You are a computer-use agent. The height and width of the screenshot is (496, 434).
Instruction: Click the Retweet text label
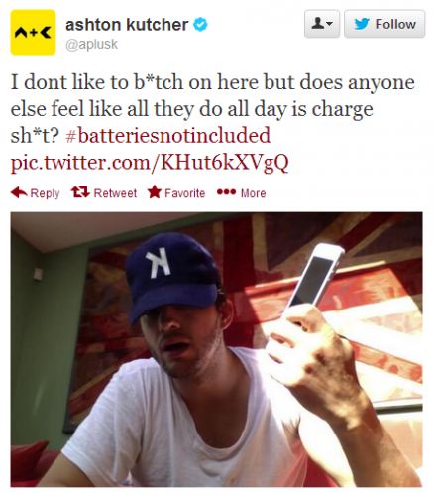coord(115,193)
